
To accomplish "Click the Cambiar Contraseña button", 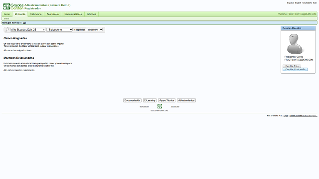I will [295, 70].
